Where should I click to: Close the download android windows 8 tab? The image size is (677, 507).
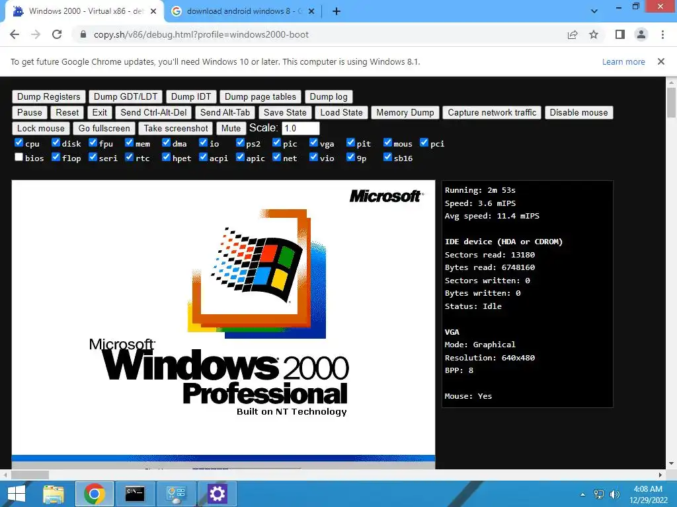coord(311,11)
